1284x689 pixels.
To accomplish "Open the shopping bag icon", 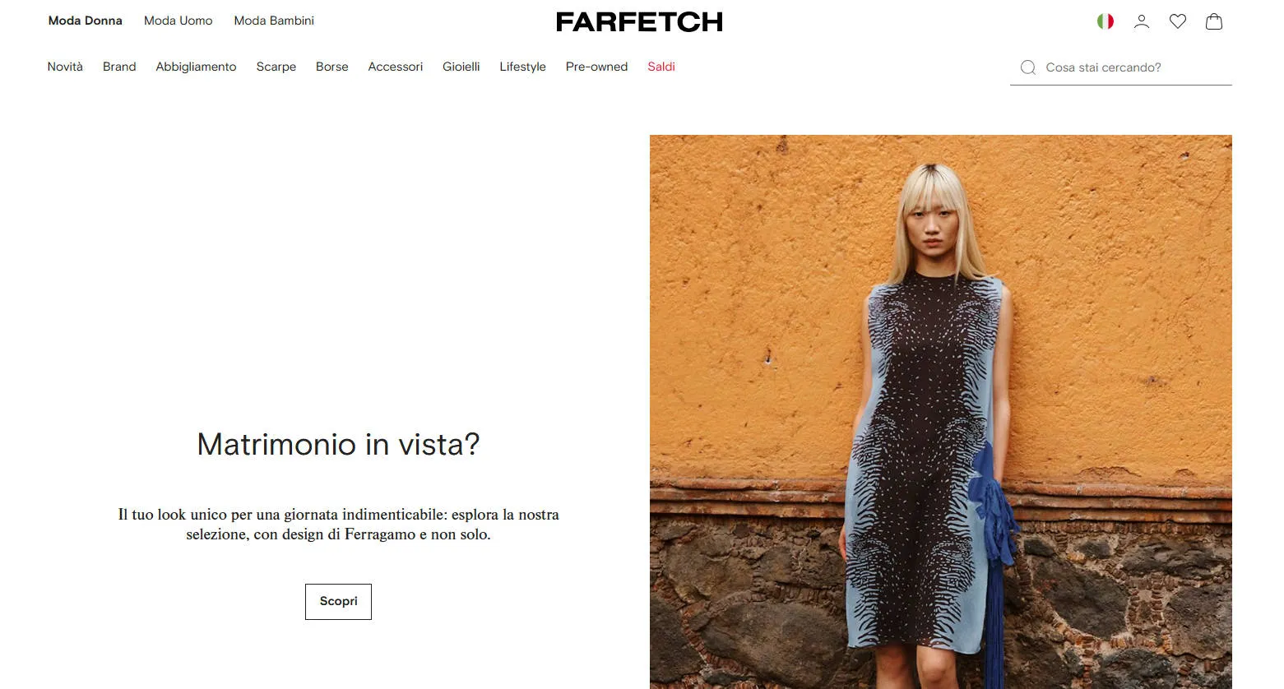I will click(x=1214, y=21).
